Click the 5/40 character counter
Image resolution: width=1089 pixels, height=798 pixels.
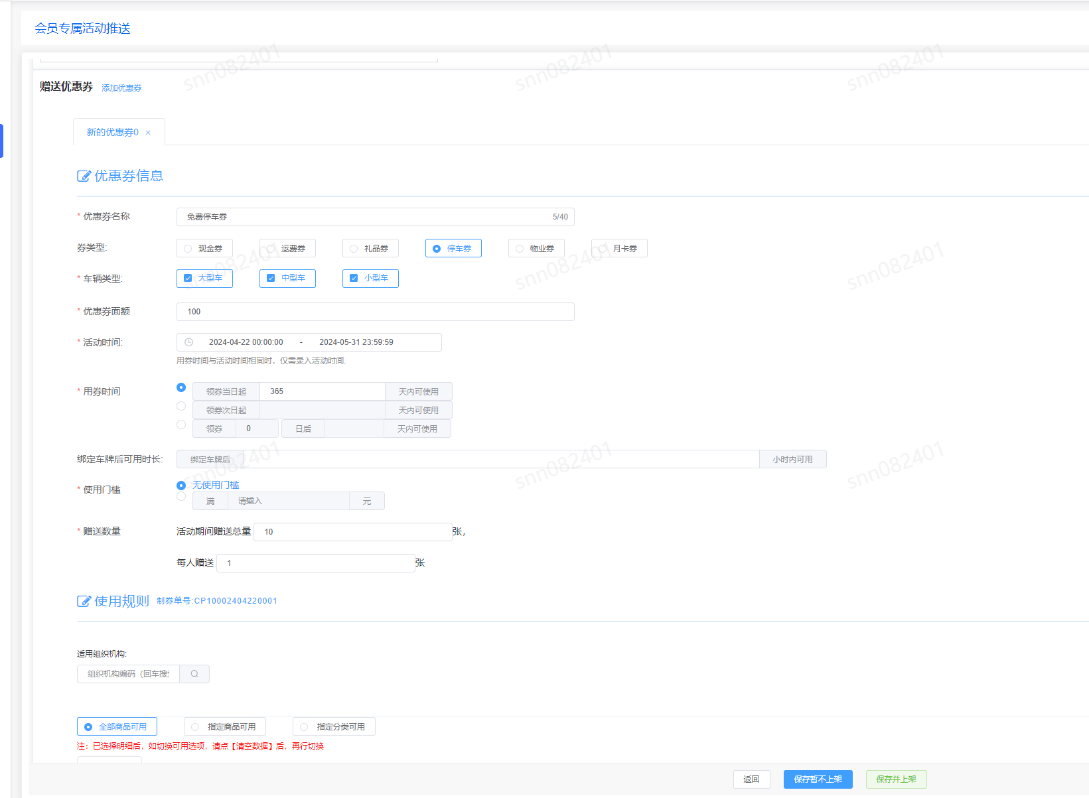560,217
